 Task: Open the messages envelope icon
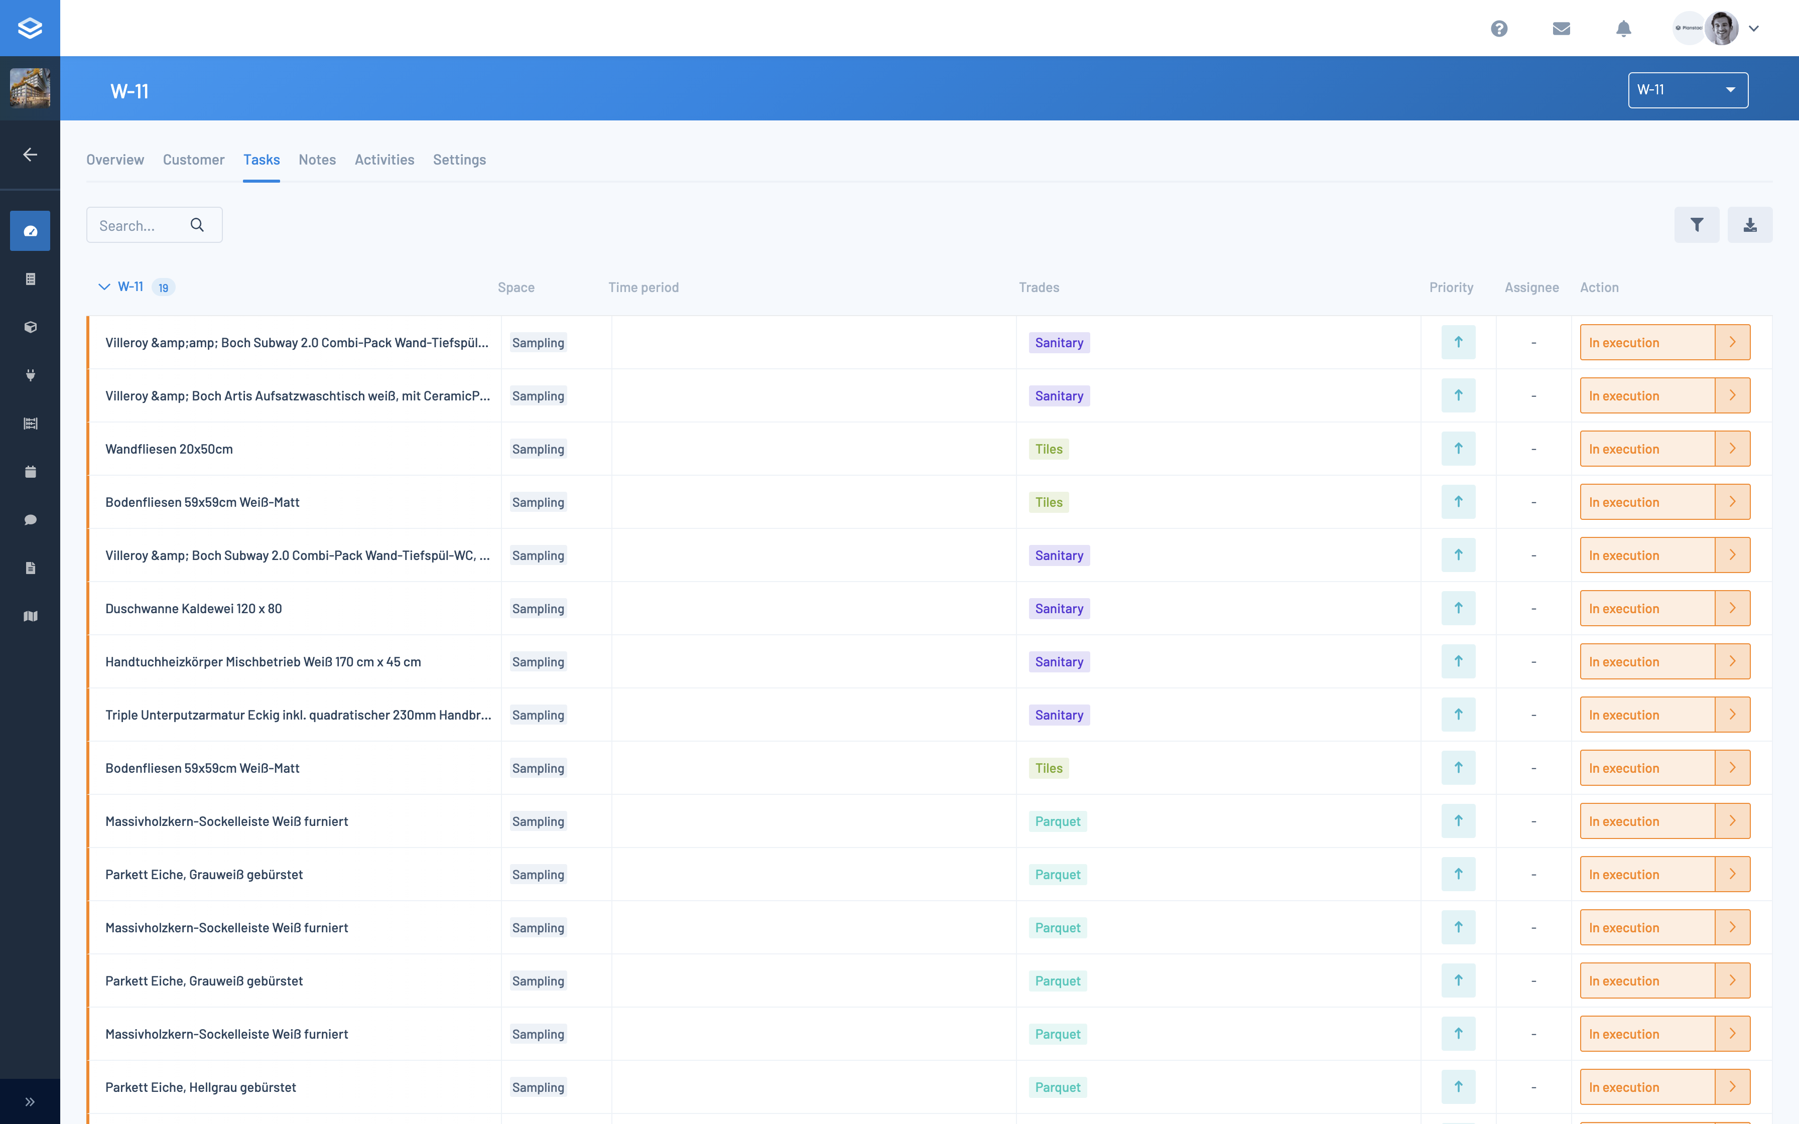point(1561,28)
